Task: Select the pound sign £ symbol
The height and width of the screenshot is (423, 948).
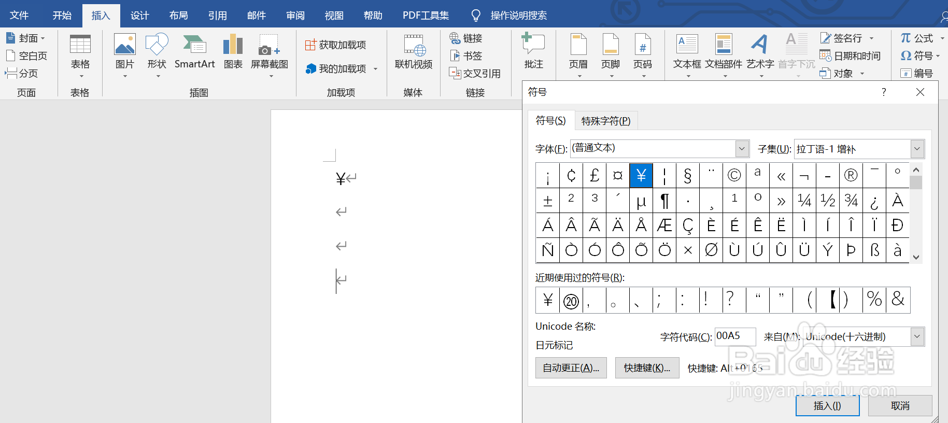Action: coord(595,175)
